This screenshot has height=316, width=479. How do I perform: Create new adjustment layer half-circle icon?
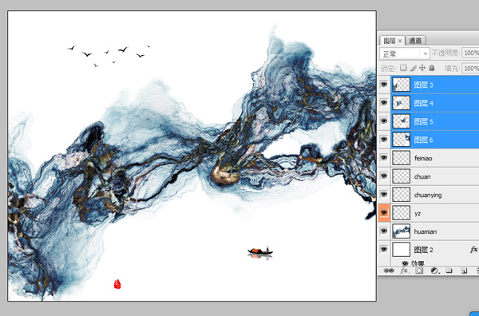434,271
